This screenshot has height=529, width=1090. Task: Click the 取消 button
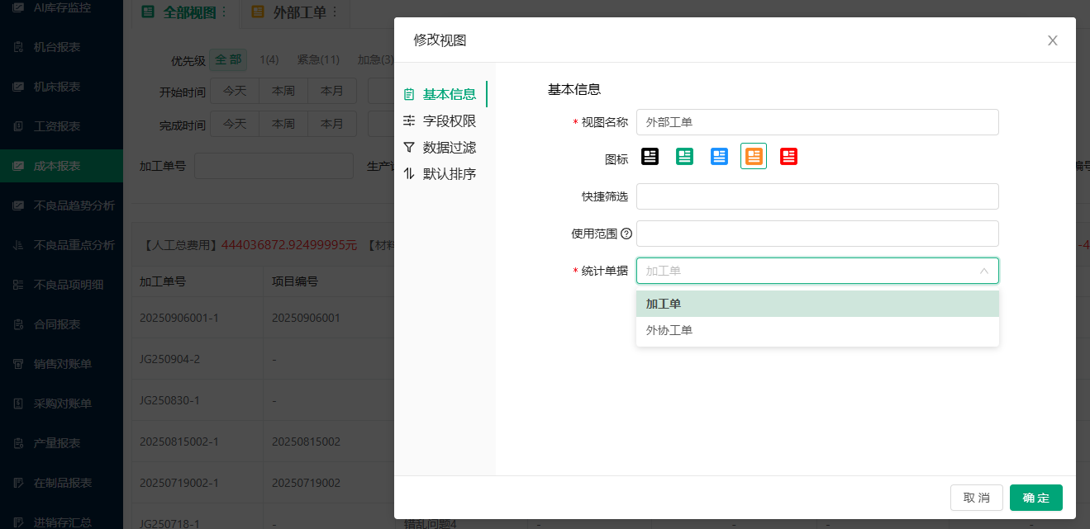coord(976,498)
